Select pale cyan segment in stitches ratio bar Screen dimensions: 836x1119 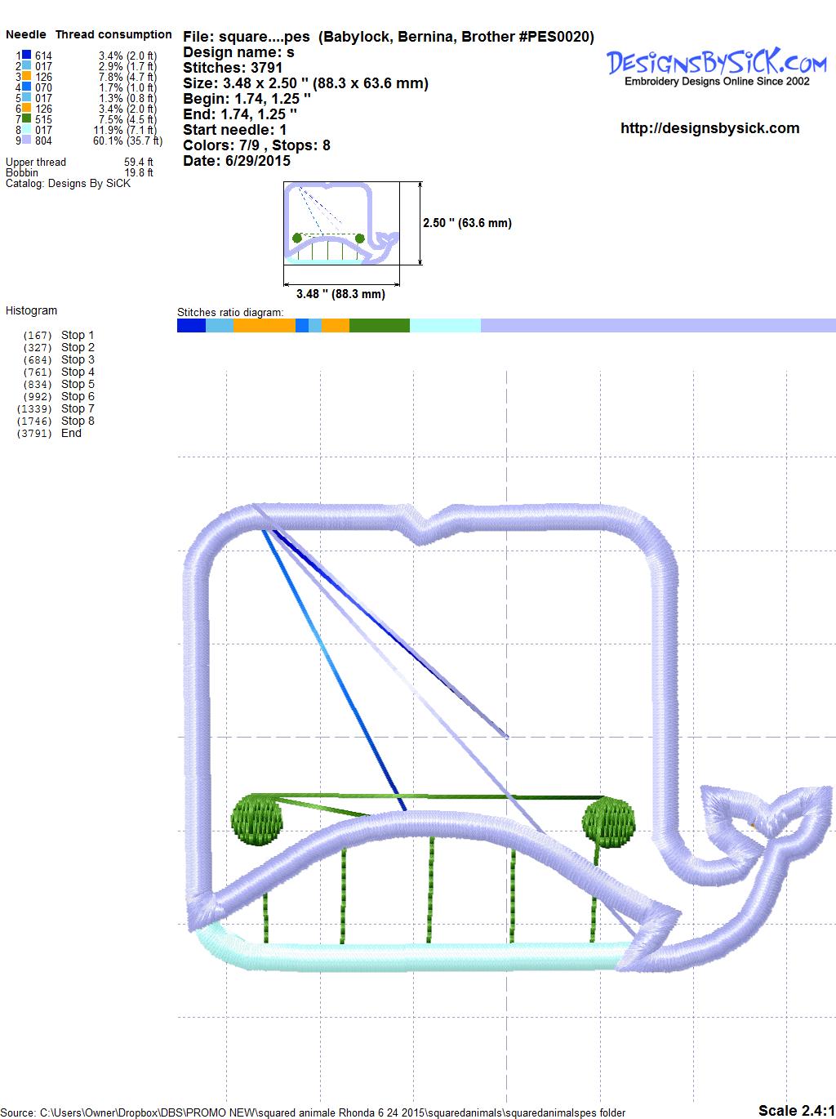click(445, 326)
